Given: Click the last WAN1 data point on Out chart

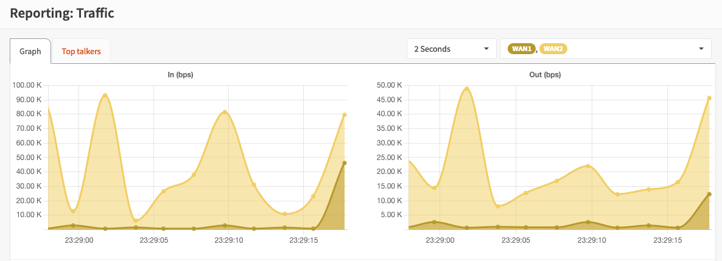Looking at the screenshot, I should point(709,194).
